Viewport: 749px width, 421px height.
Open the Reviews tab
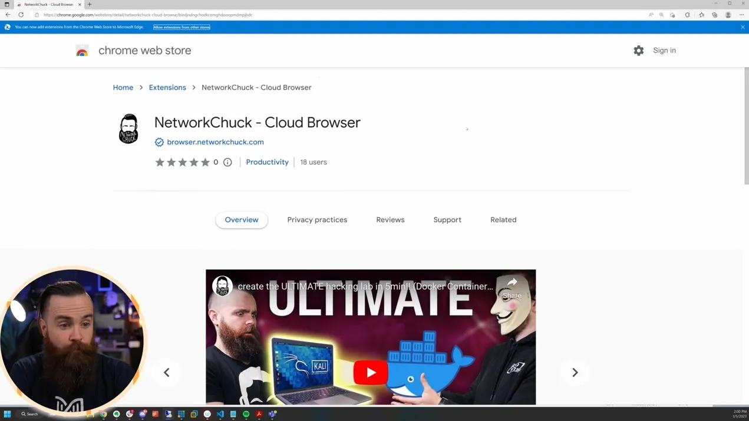[x=390, y=220]
